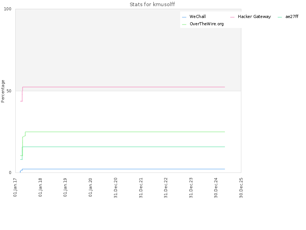The height and width of the screenshot is (230, 306).
Task: Click the Percentage y-axis label
Action: coord(3,91)
